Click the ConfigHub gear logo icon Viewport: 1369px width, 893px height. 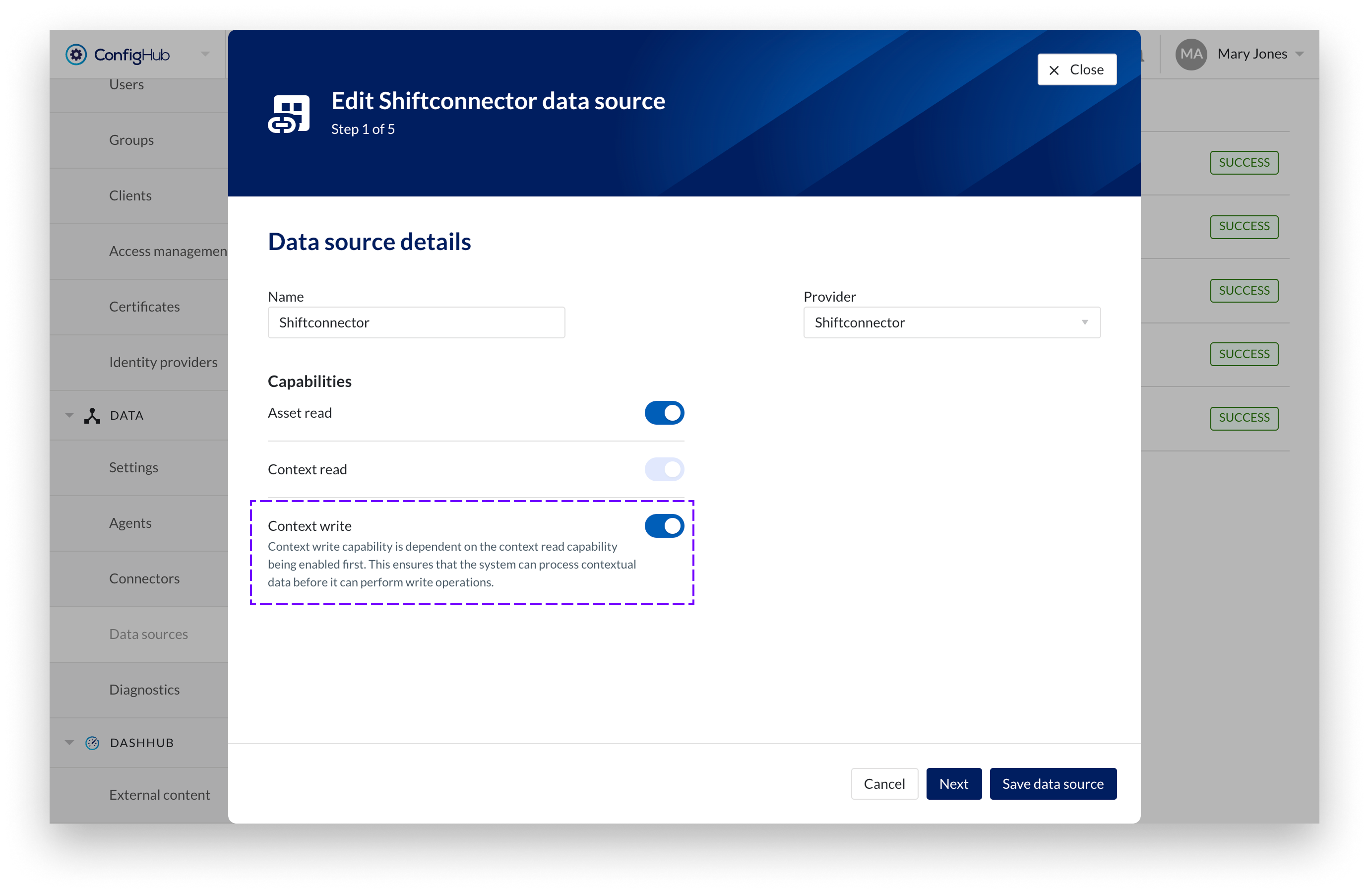click(x=76, y=55)
